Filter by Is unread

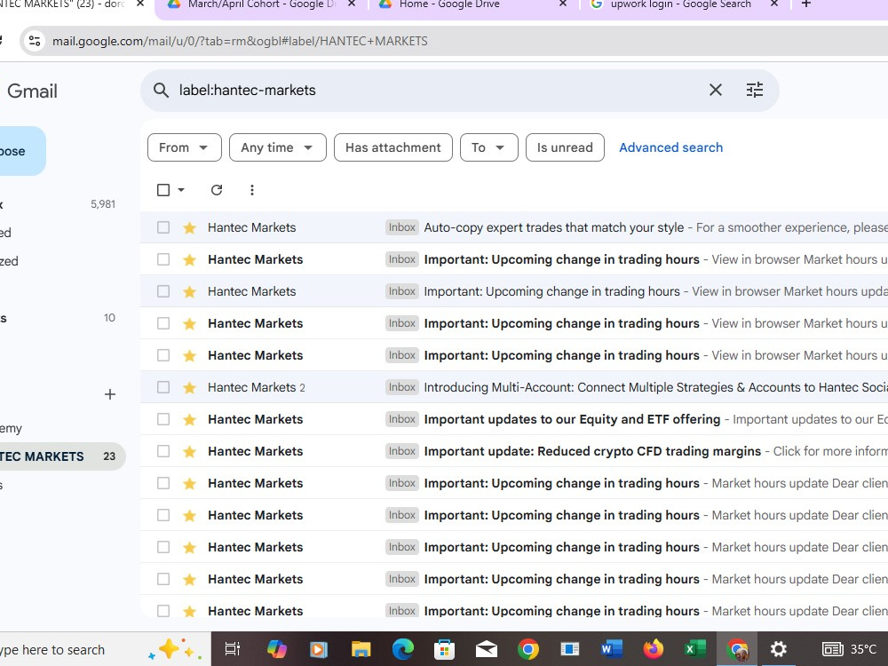point(565,147)
